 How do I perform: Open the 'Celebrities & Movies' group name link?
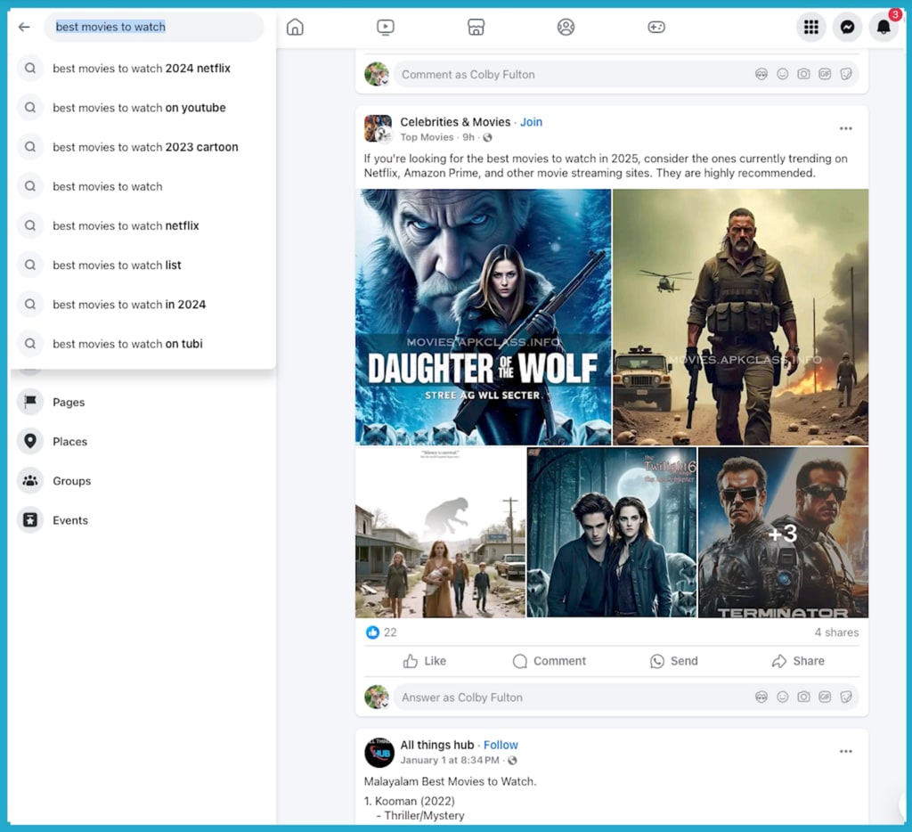[455, 122]
